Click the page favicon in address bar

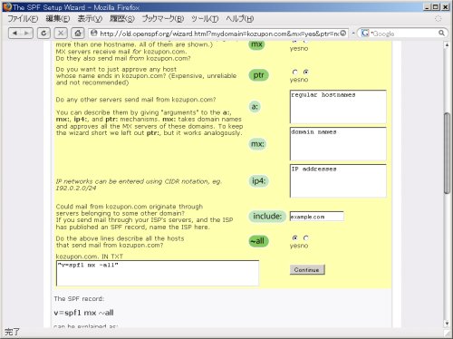pyautogui.click(x=94, y=33)
